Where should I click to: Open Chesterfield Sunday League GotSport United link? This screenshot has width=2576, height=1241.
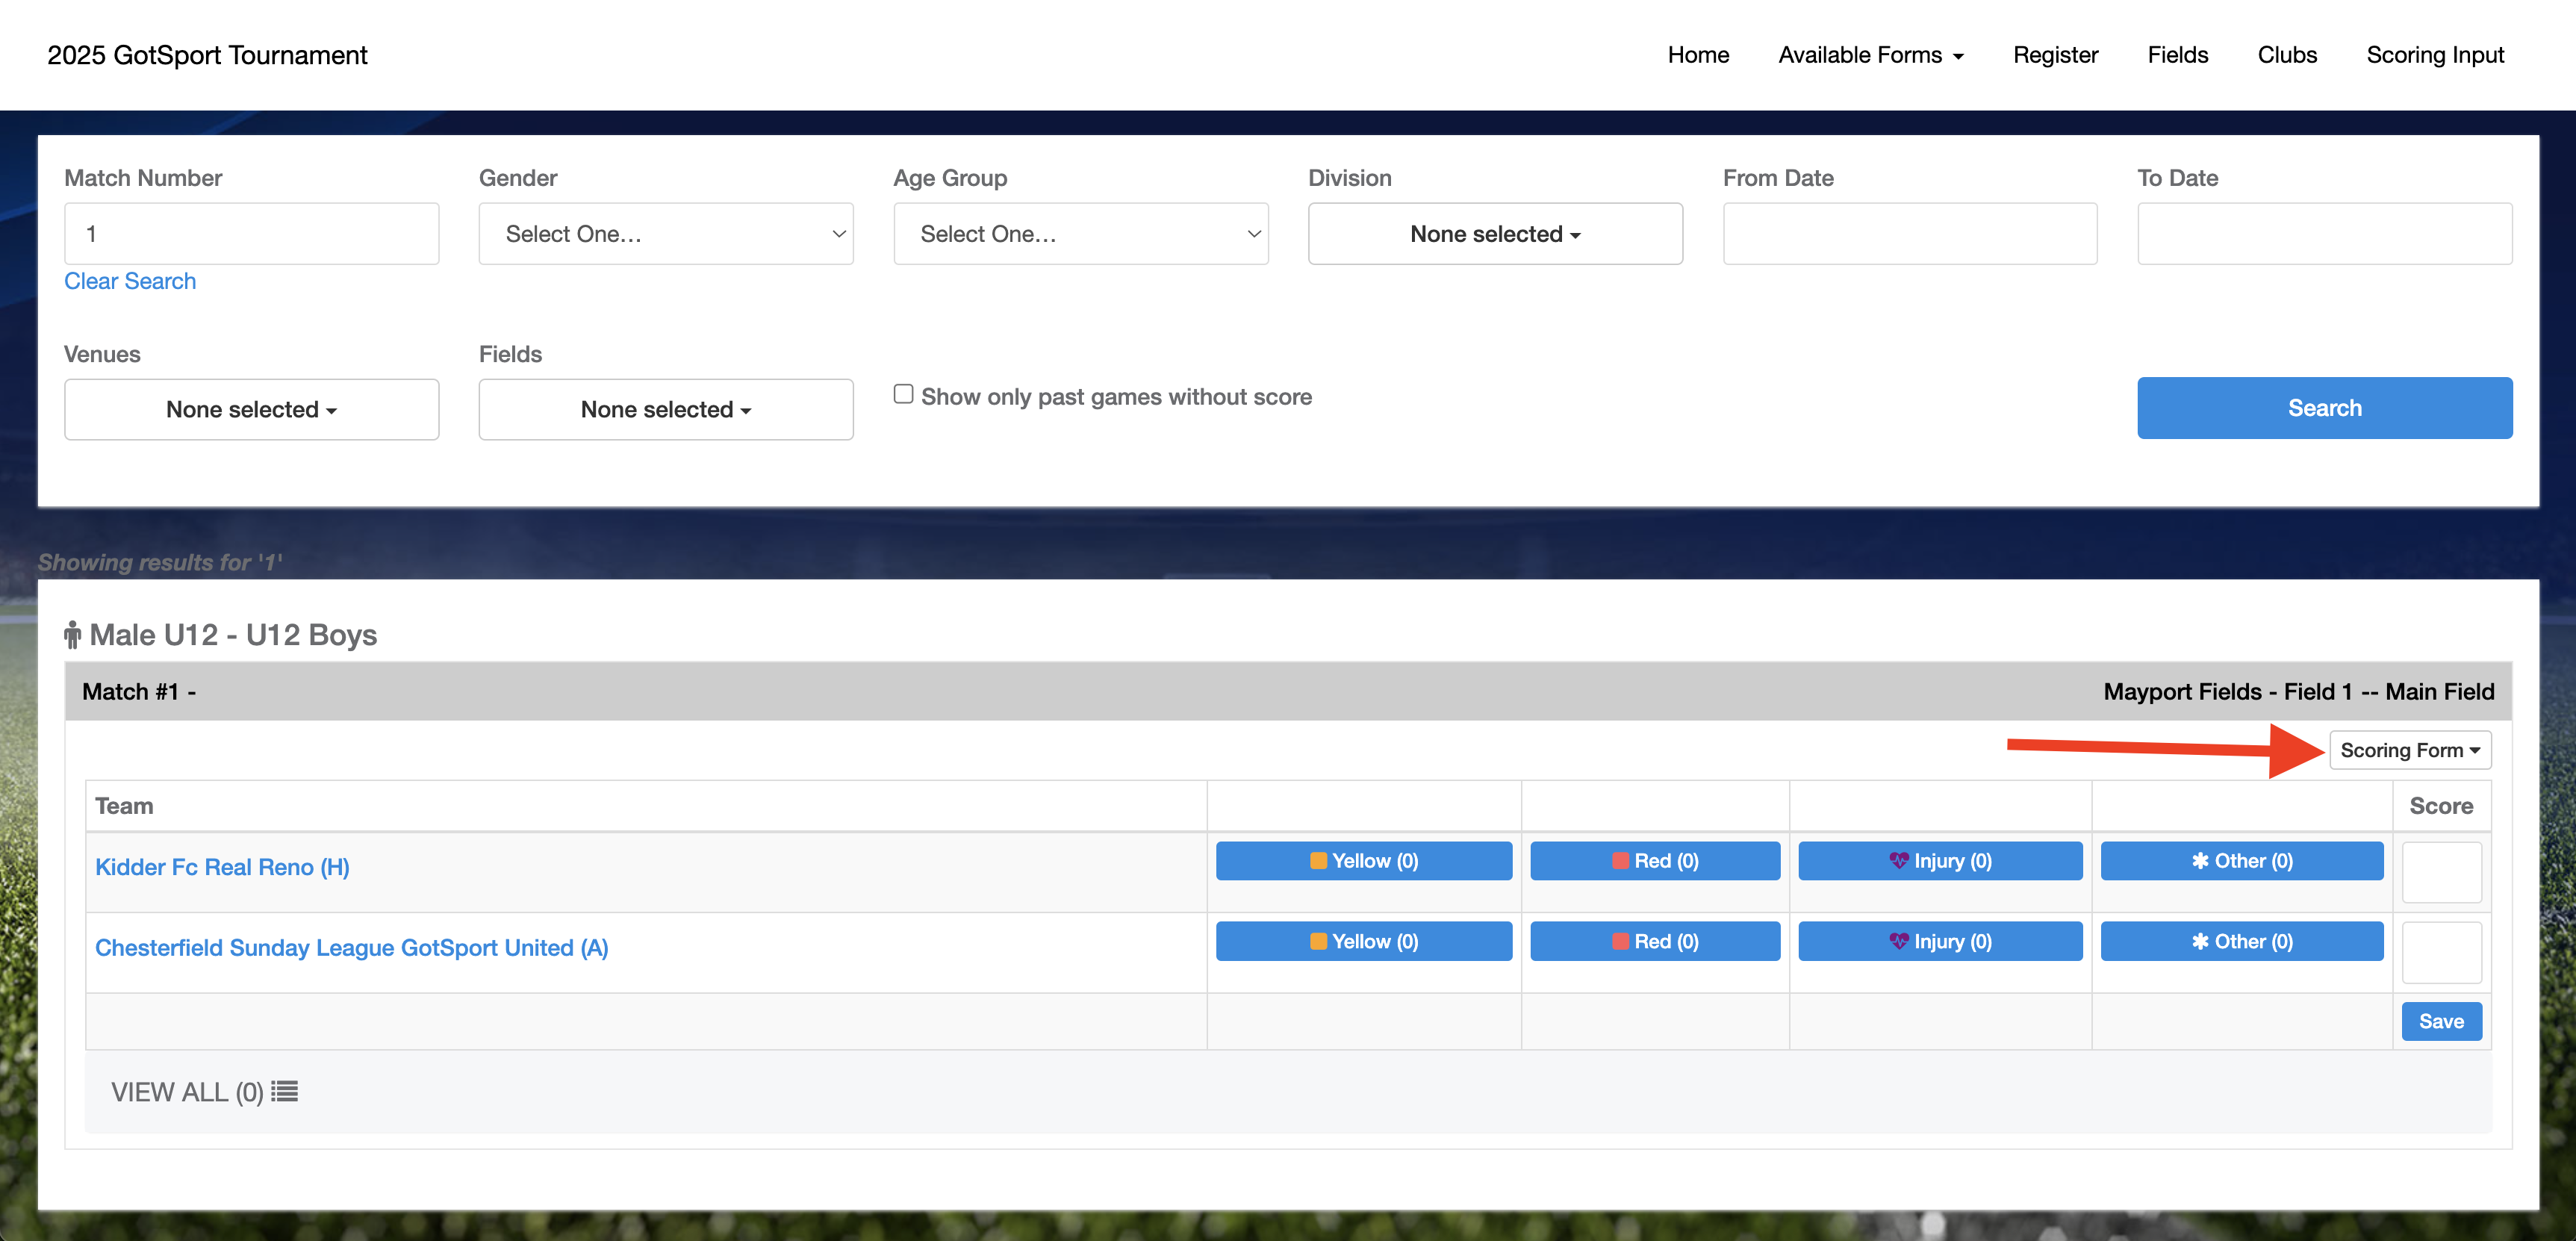click(351, 947)
